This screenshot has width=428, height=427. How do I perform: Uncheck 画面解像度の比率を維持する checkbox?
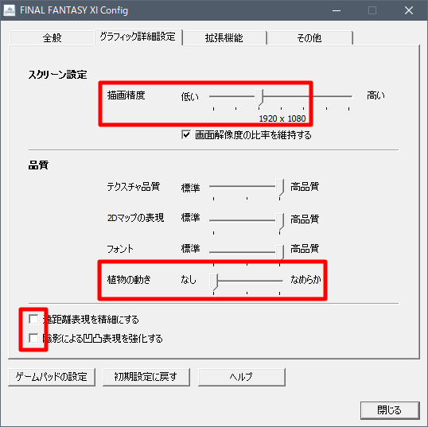pyautogui.click(x=186, y=135)
